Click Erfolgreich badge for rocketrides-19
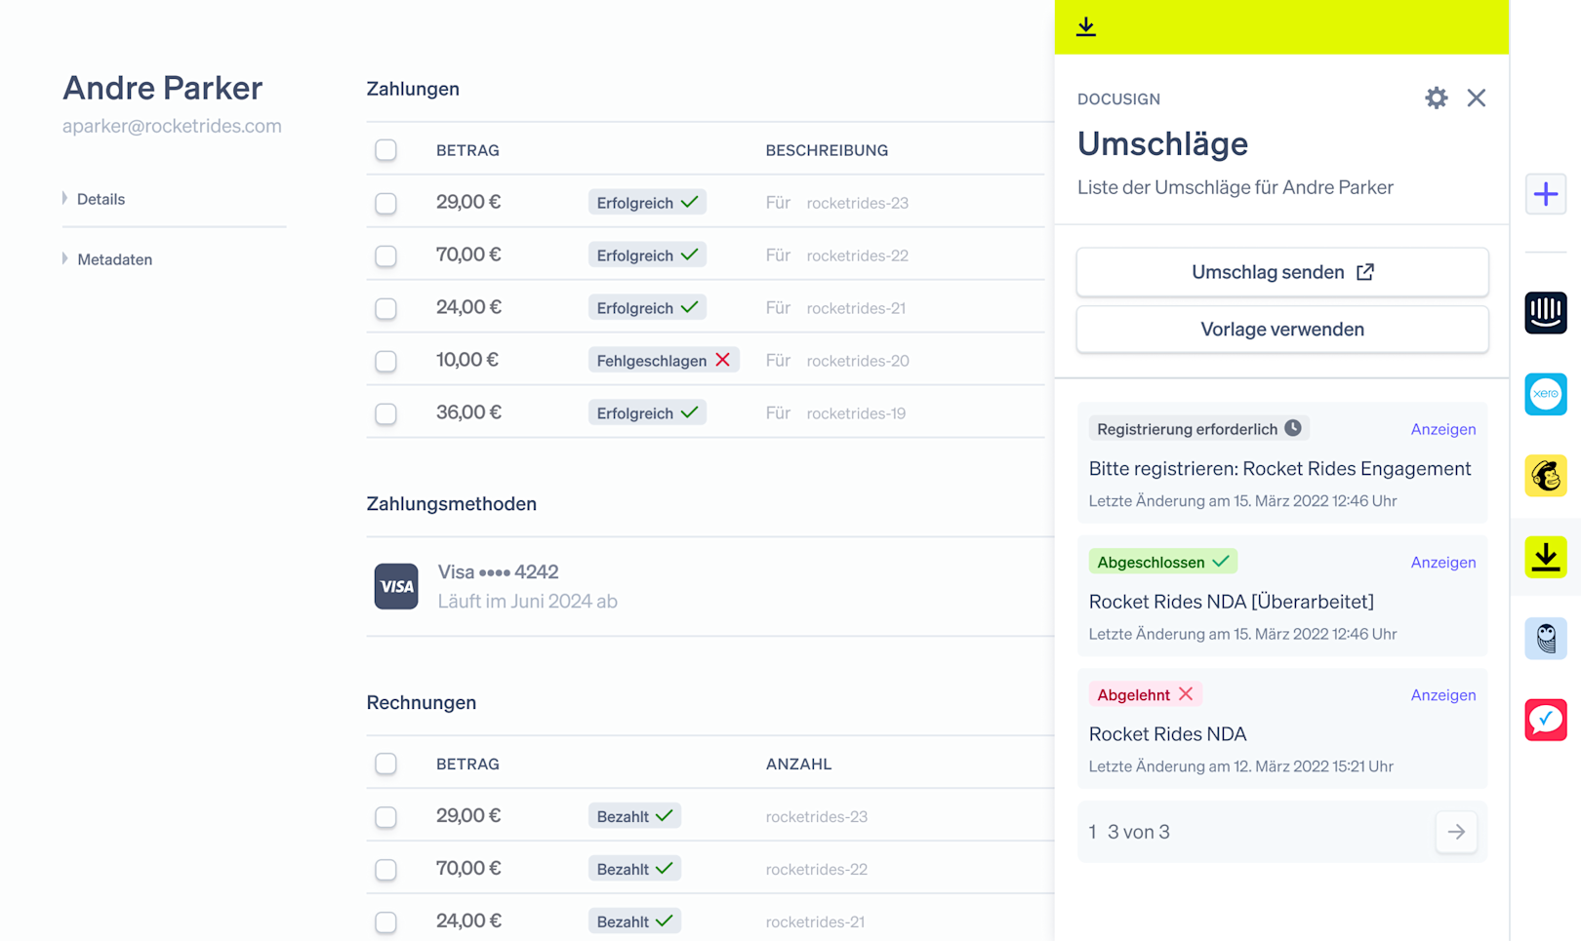Viewport: 1581px width, 941px height. 647,412
